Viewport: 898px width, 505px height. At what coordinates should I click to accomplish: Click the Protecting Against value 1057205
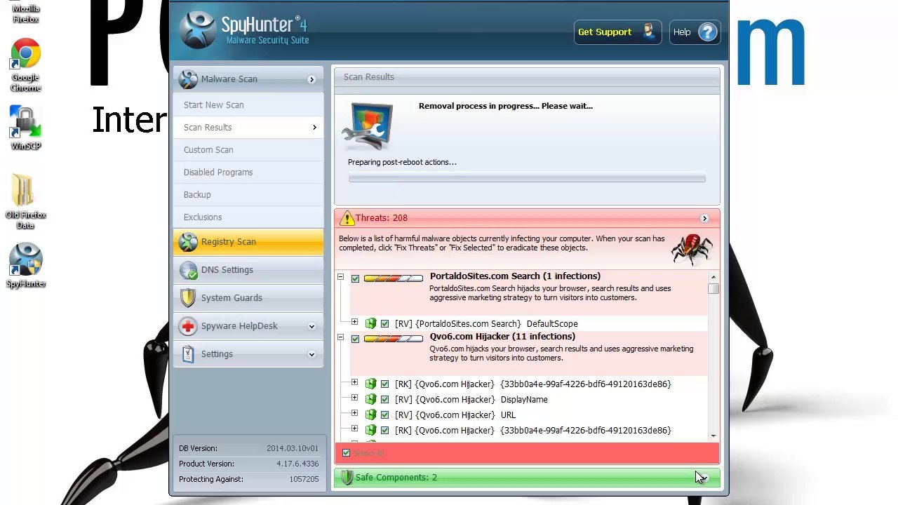[304, 480]
